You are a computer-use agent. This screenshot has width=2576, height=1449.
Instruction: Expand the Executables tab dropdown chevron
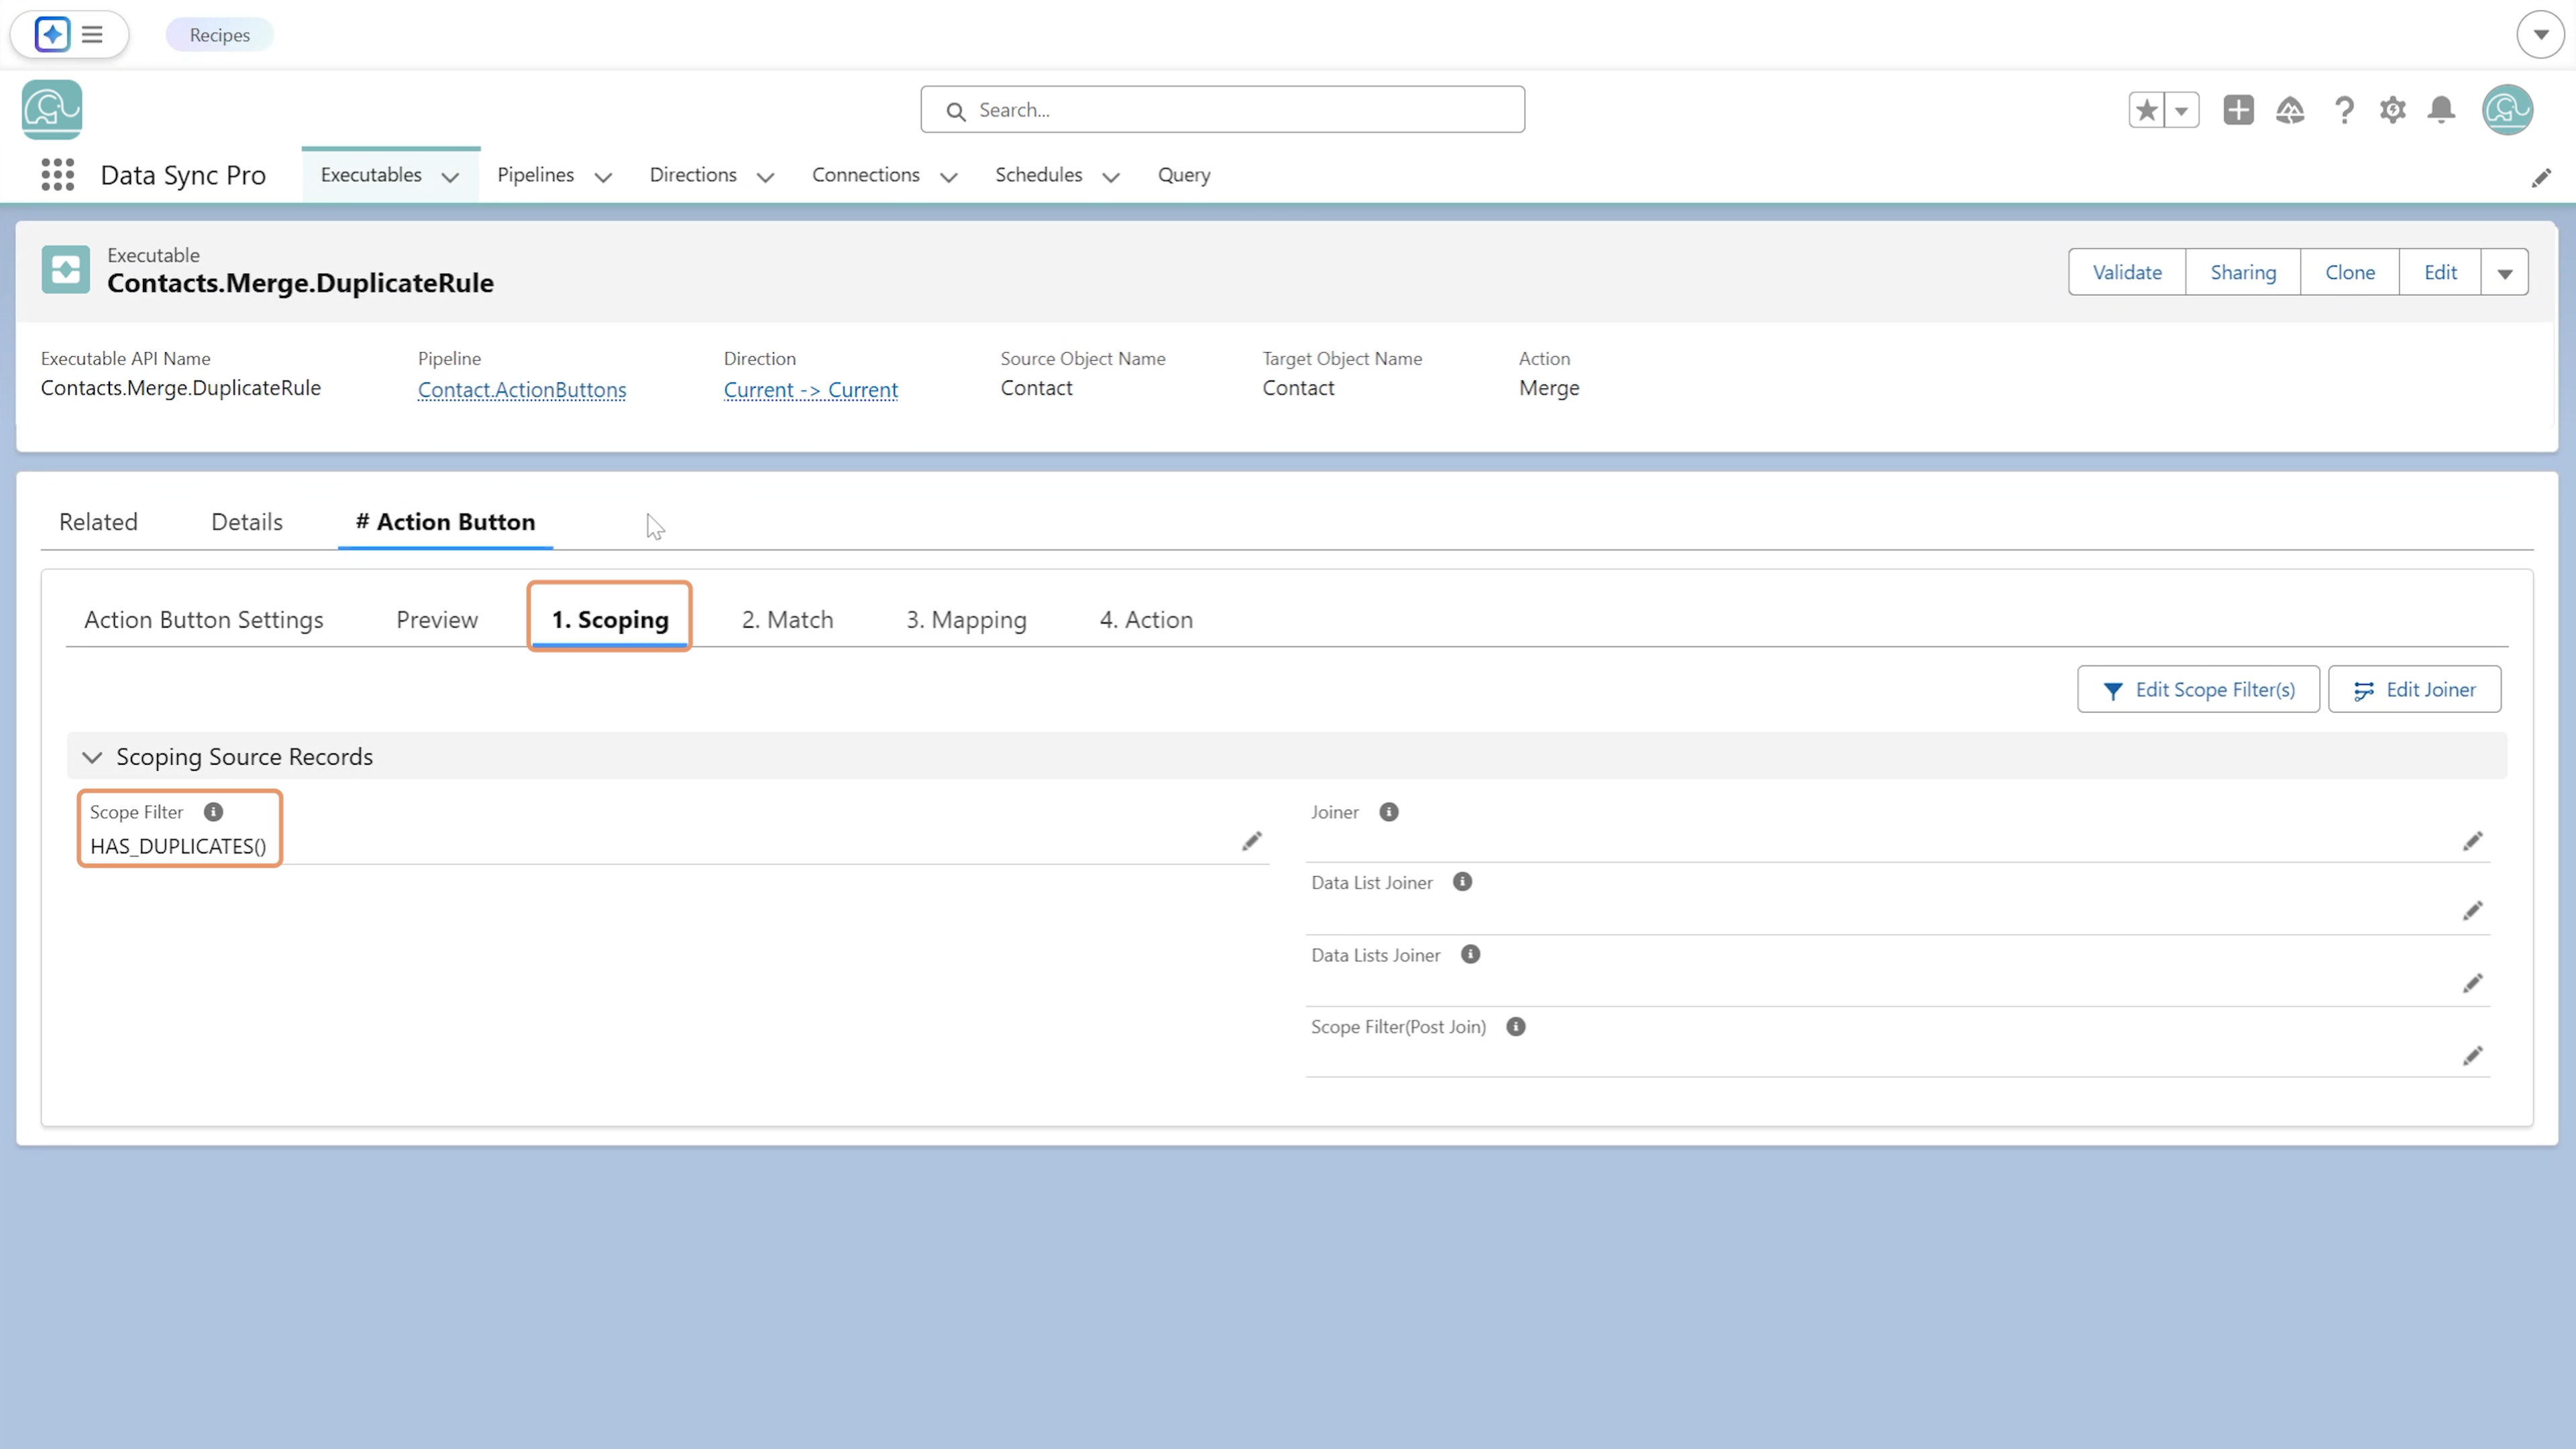pos(450,177)
